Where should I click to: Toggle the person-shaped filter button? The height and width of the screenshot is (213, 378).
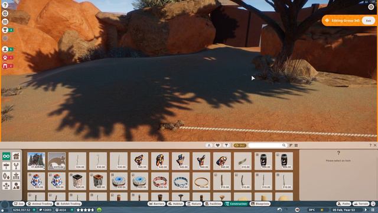209,145
